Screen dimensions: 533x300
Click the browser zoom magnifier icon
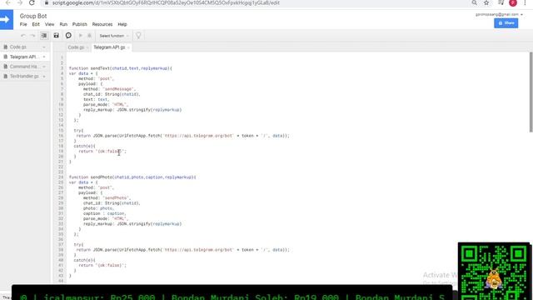(x=474, y=2)
